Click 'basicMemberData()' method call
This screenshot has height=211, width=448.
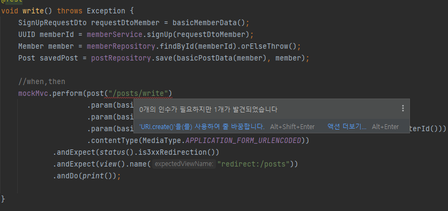click(x=208, y=22)
